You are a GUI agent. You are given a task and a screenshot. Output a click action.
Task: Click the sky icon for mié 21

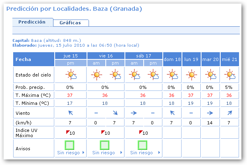[x=229, y=75]
